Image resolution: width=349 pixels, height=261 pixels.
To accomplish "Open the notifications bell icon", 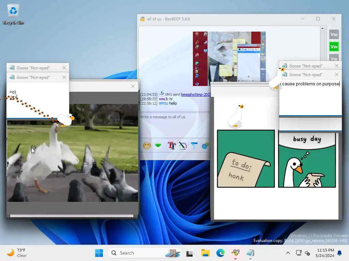I will tap(340, 253).
